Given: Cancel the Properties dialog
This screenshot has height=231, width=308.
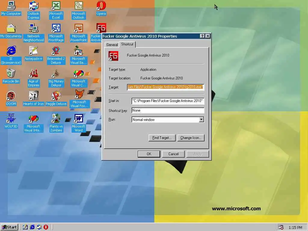Looking at the screenshot, I should [x=173, y=154].
